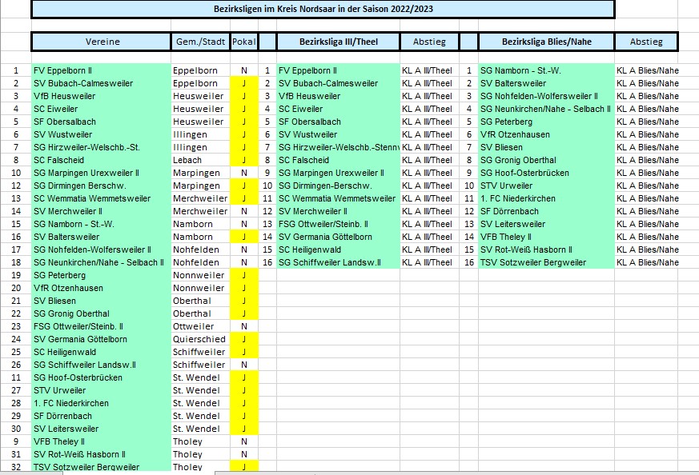Select the cell TSV Sotzweiler Bergweiler in the Blies/Nahe list
This screenshot has height=475, width=699.
tap(547, 262)
